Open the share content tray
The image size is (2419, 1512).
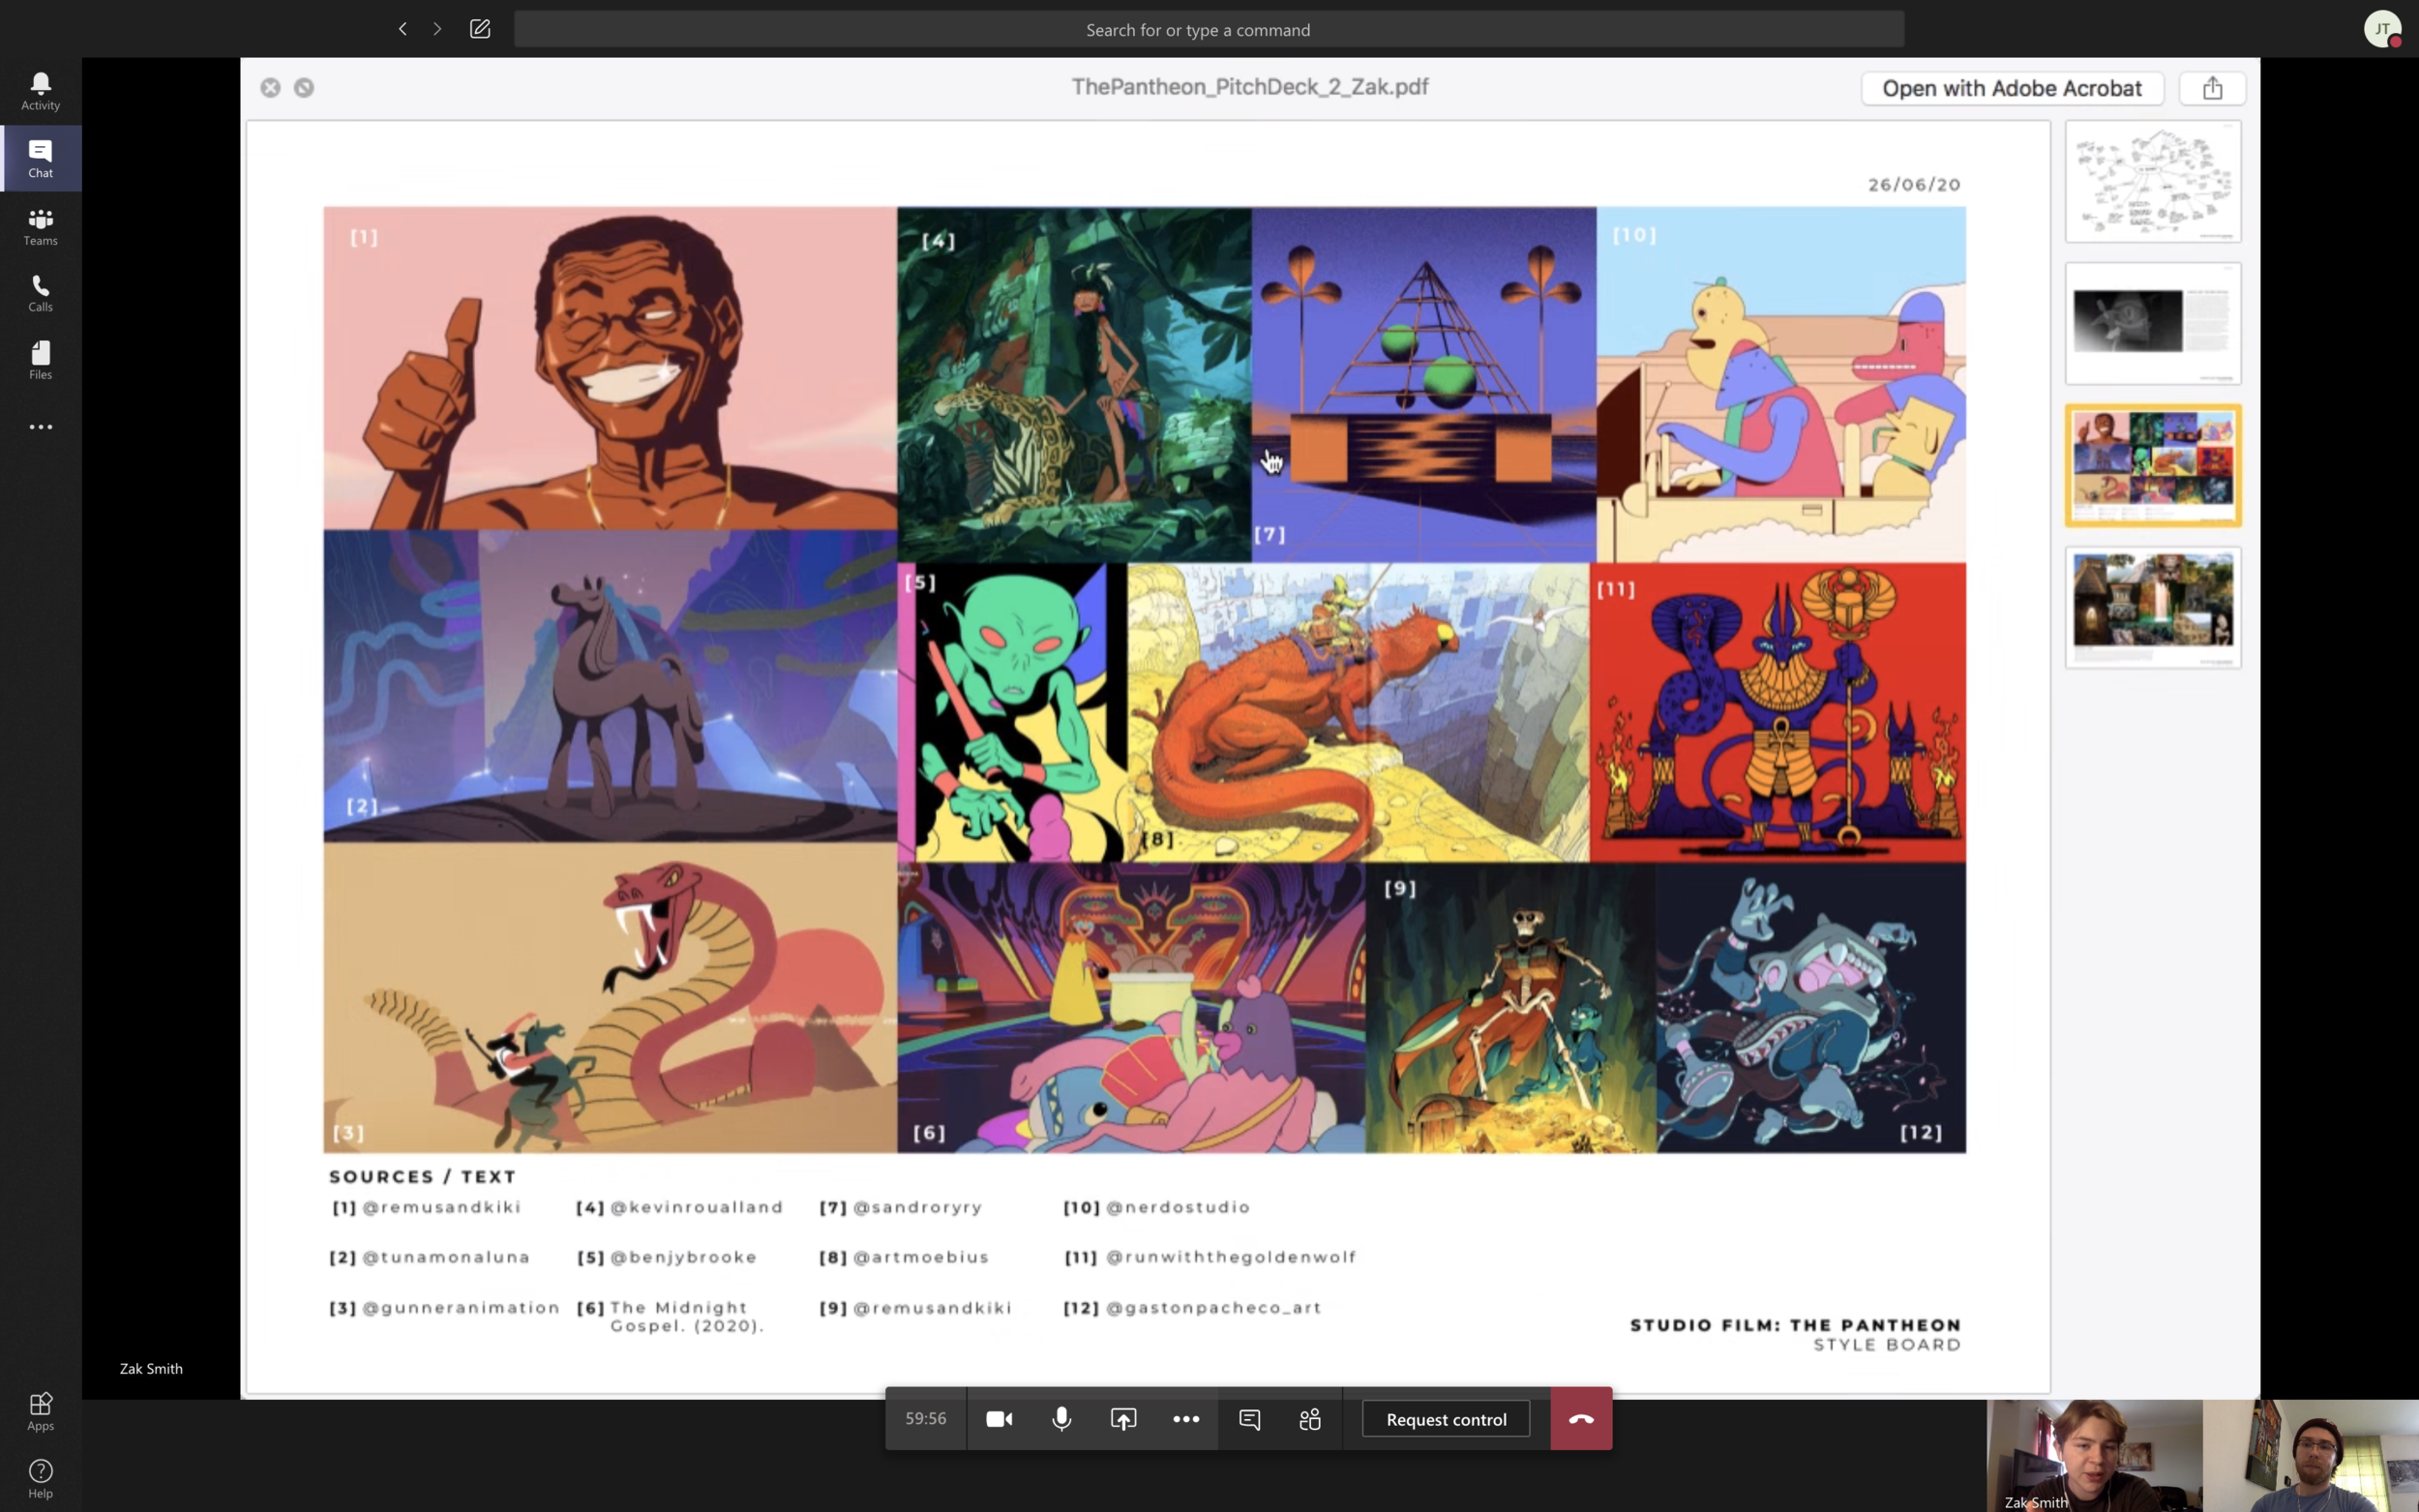1123,1418
